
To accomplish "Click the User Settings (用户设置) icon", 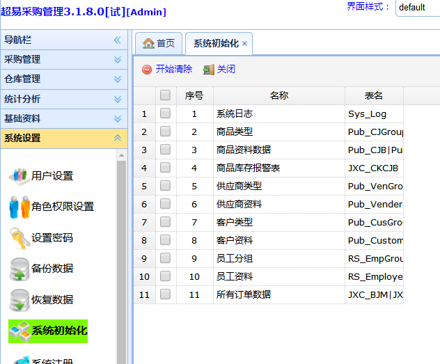I will pyautogui.click(x=19, y=175).
